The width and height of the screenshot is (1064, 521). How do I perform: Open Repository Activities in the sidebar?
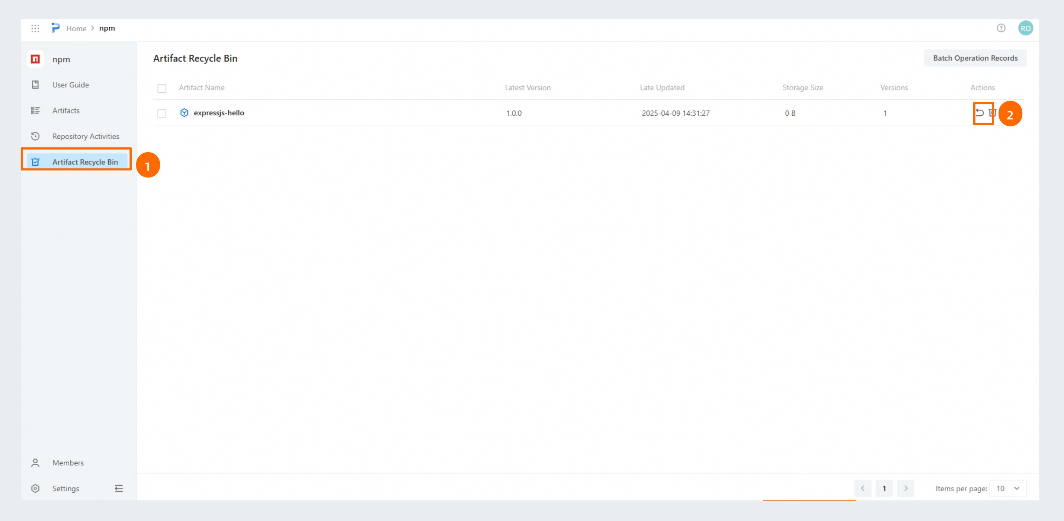pos(86,136)
